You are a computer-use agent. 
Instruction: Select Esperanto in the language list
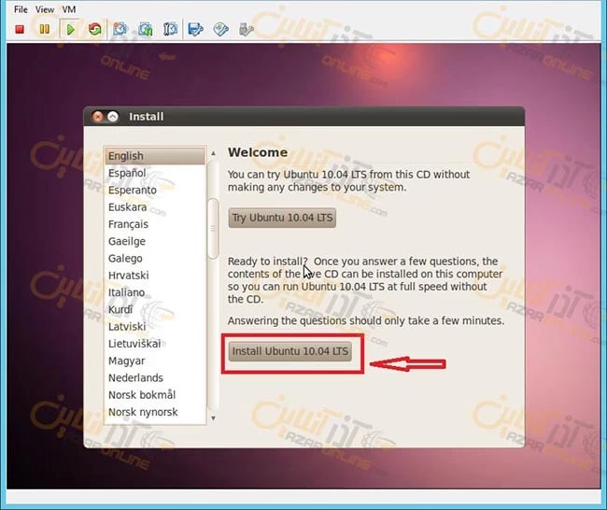(155, 191)
